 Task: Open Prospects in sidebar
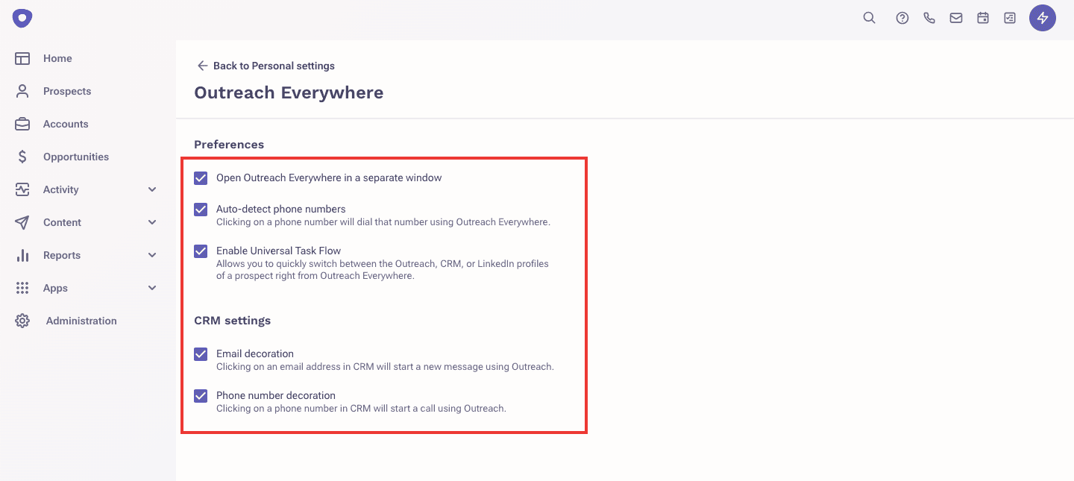tap(67, 91)
